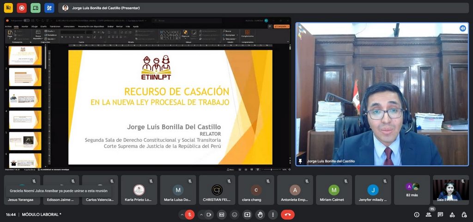Toggle the Autoguardado switch in PowerPoint
The image size is (473, 222).
pyautogui.click(x=26, y=20)
